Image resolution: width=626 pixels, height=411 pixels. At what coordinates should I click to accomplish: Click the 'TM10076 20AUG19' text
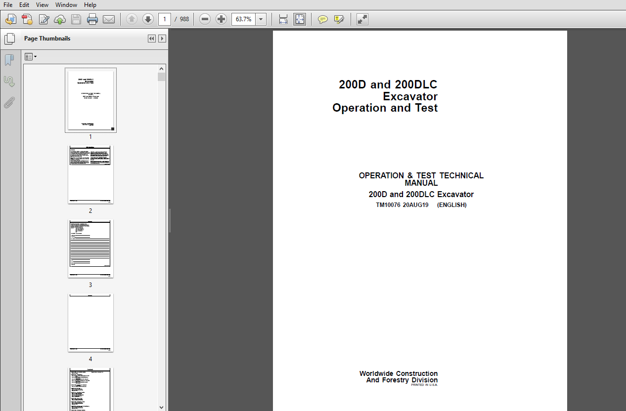402,205
